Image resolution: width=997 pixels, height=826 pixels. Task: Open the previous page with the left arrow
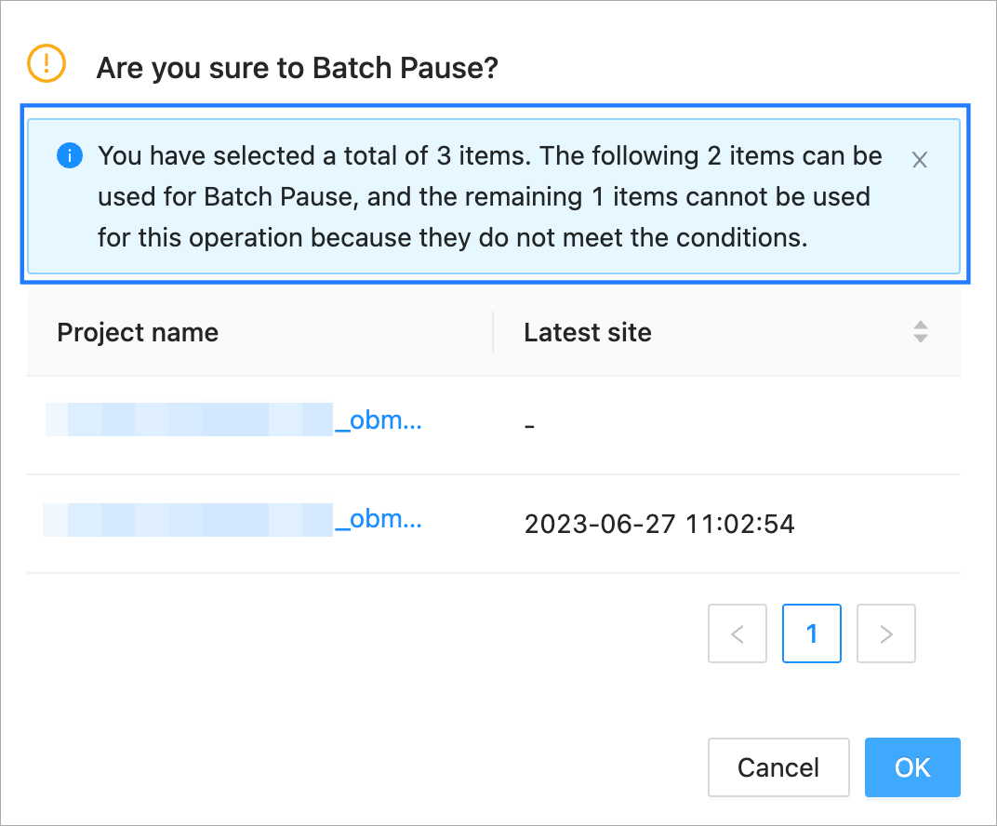[737, 633]
